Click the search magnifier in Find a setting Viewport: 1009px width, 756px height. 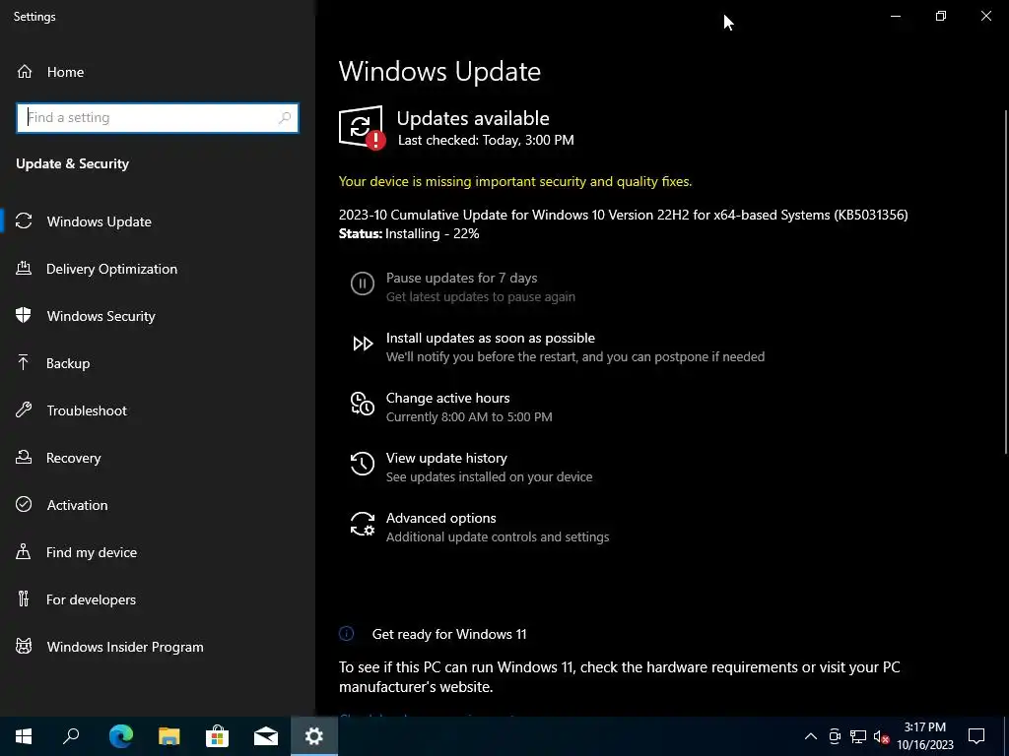pyautogui.click(x=285, y=118)
